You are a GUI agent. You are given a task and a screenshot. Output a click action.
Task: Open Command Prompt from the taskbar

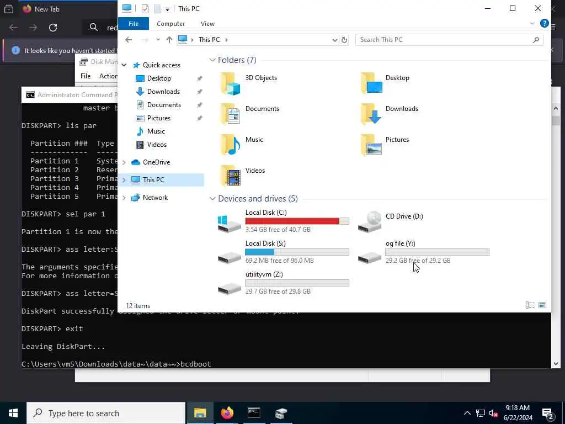254,413
